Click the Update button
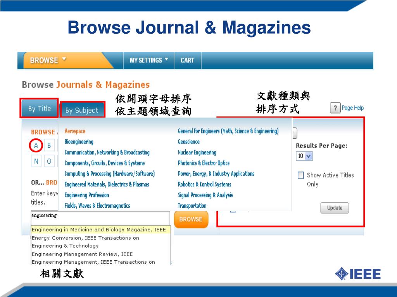Image resolution: width=397 pixels, height=297 pixels. [x=335, y=208]
